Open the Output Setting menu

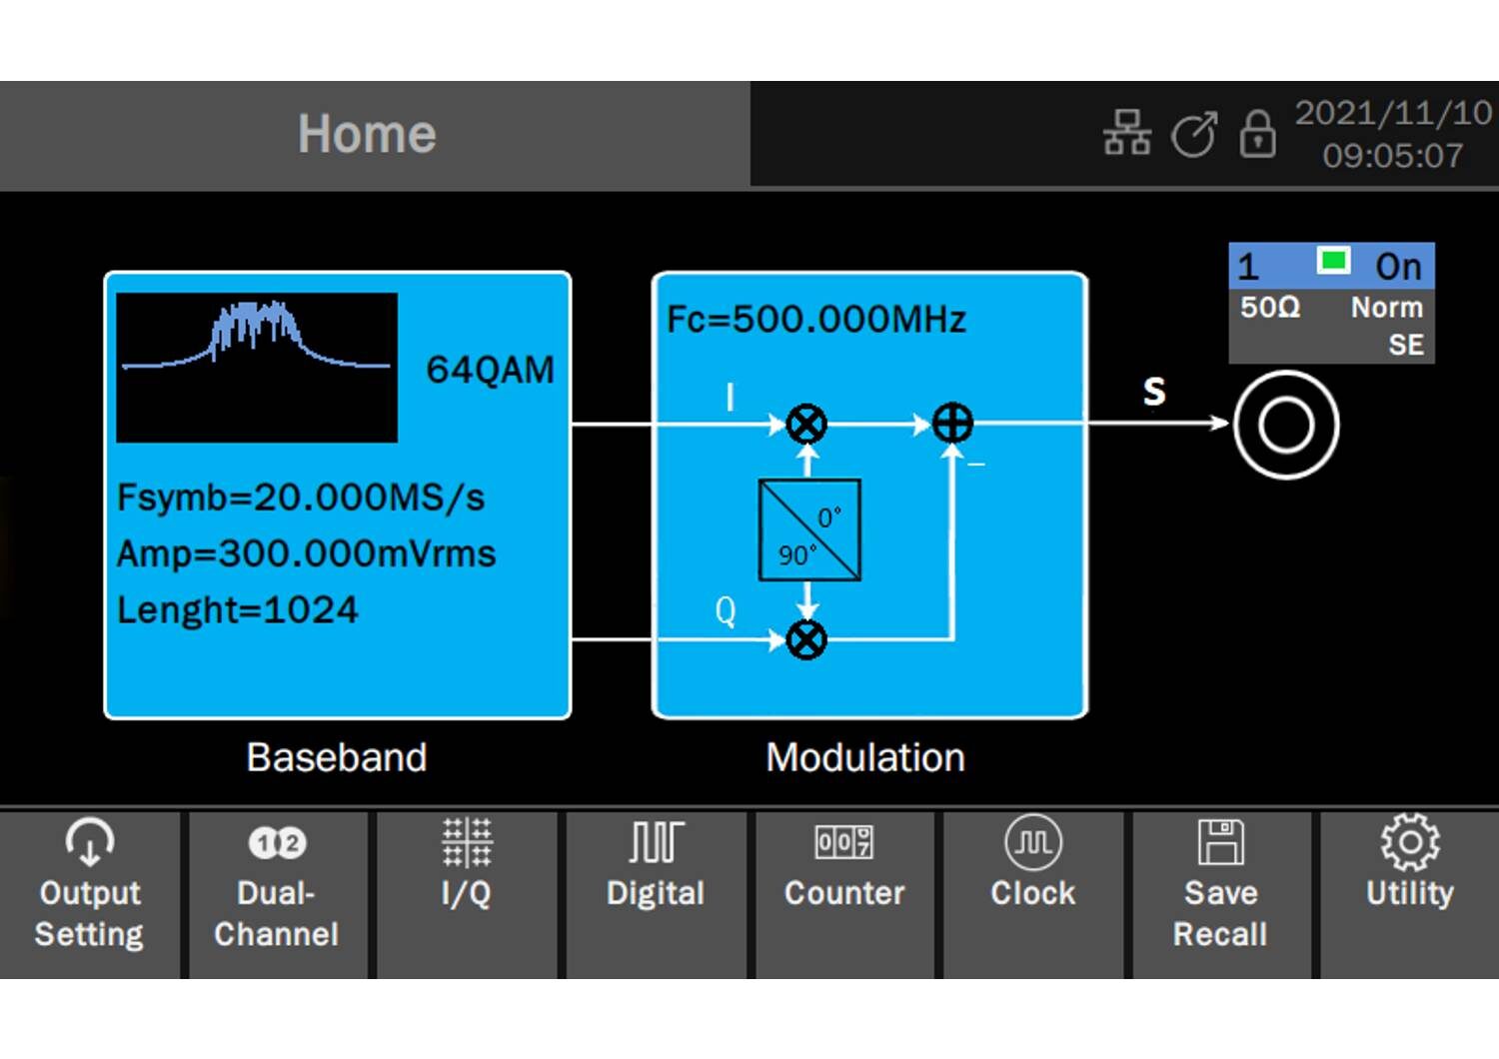click(90, 895)
